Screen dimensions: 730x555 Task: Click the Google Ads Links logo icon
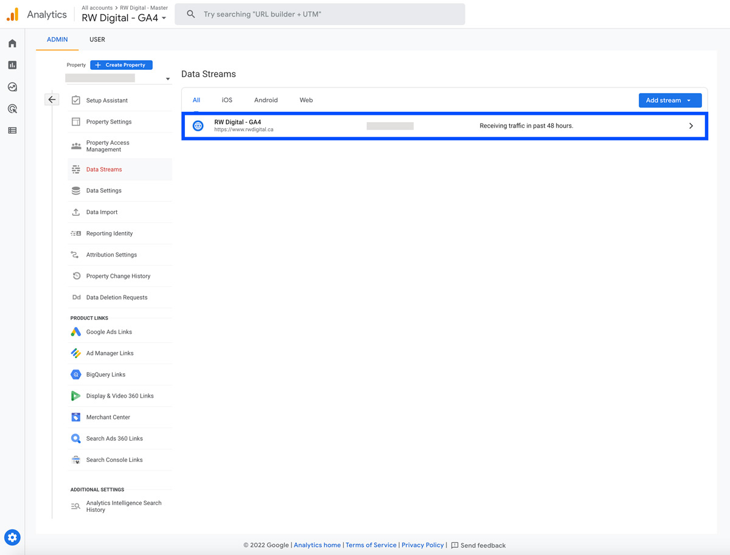point(75,332)
